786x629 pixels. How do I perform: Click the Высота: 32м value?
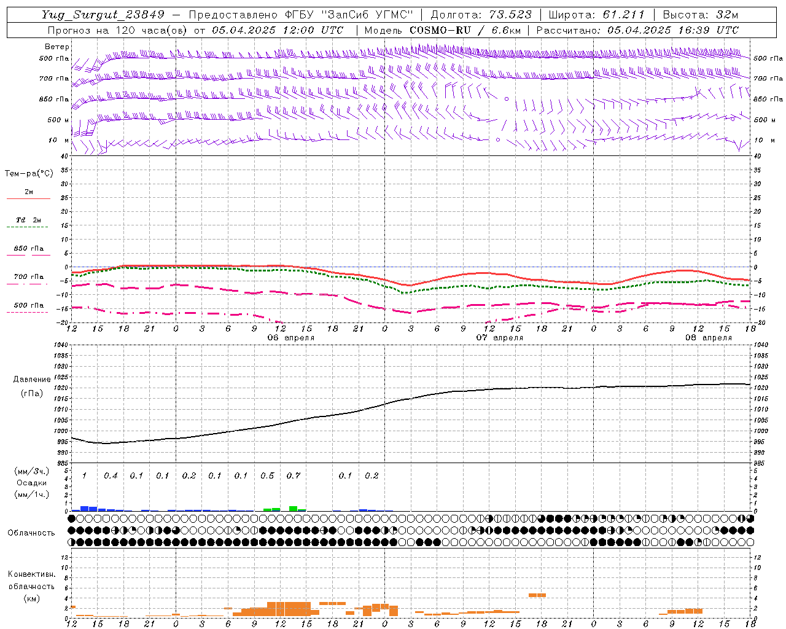click(701, 15)
